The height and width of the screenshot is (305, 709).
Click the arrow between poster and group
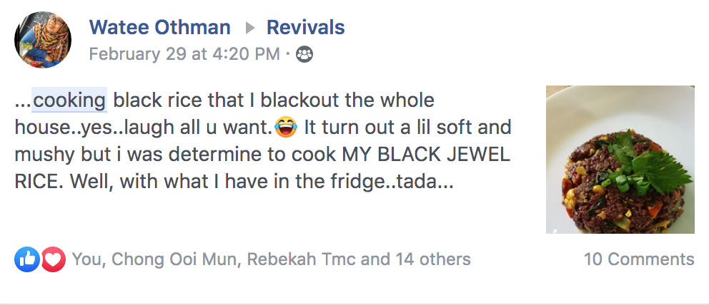[x=249, y=29]
